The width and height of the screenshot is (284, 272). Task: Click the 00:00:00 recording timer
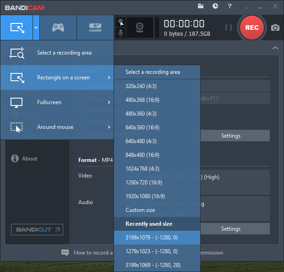click(x=184, y=24)
